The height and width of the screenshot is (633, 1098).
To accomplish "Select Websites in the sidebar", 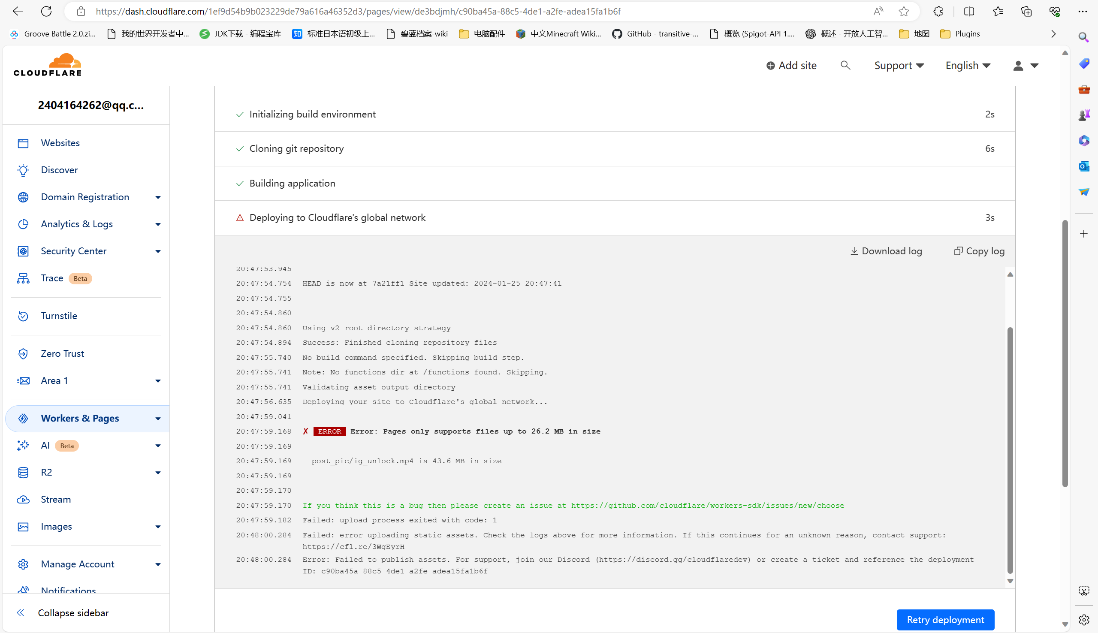I will 60,143.
